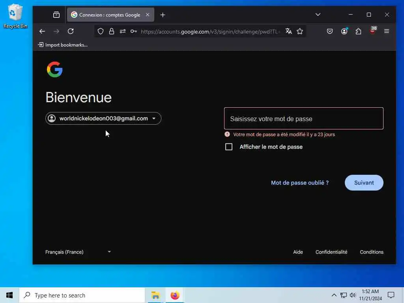Click the Suivant button

(x=364, y=183)
